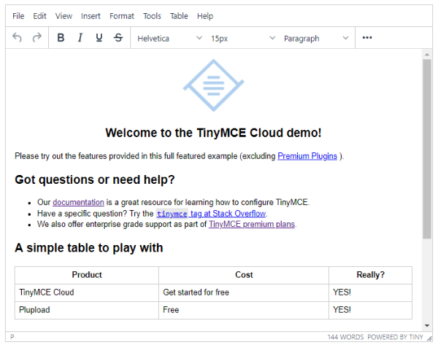The width and height of the screenshot is (438, 345).
Task: Open the Table menu
Action: pos(179,16)
